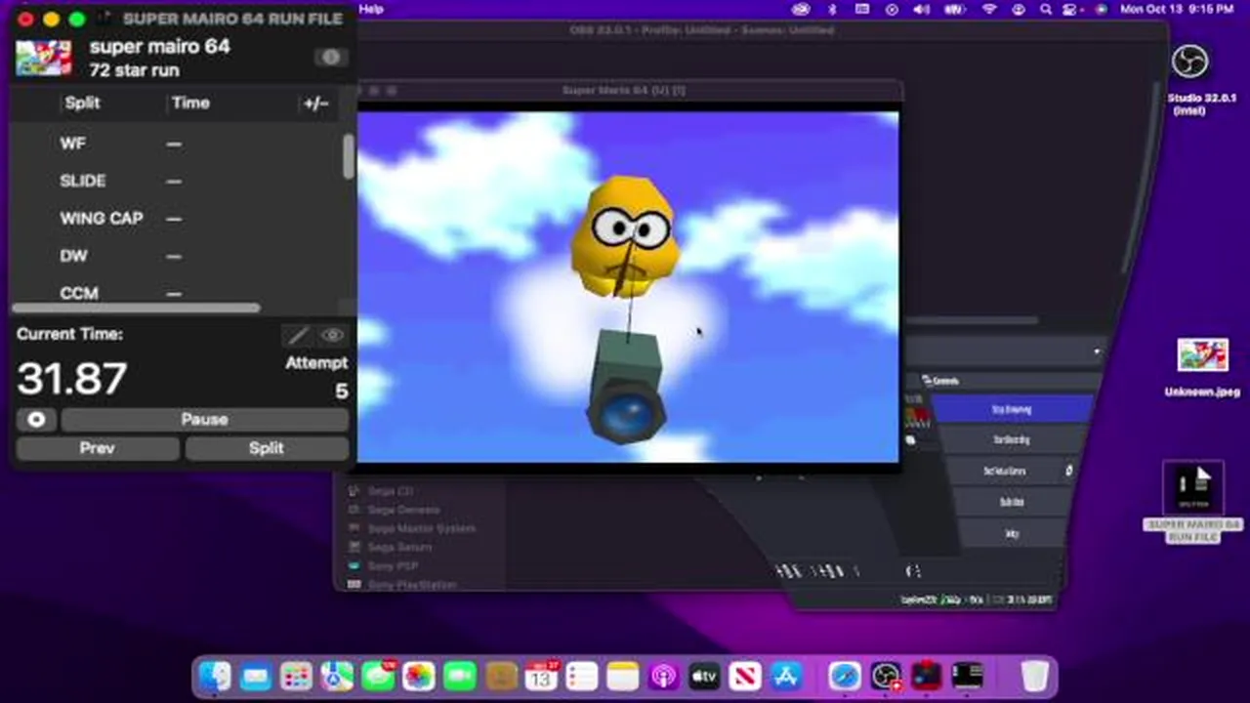The width and height of the screenshot is (1250, 703).
Task: Click the Bluetooth icon in the menu bar
Action: point(833,9)
